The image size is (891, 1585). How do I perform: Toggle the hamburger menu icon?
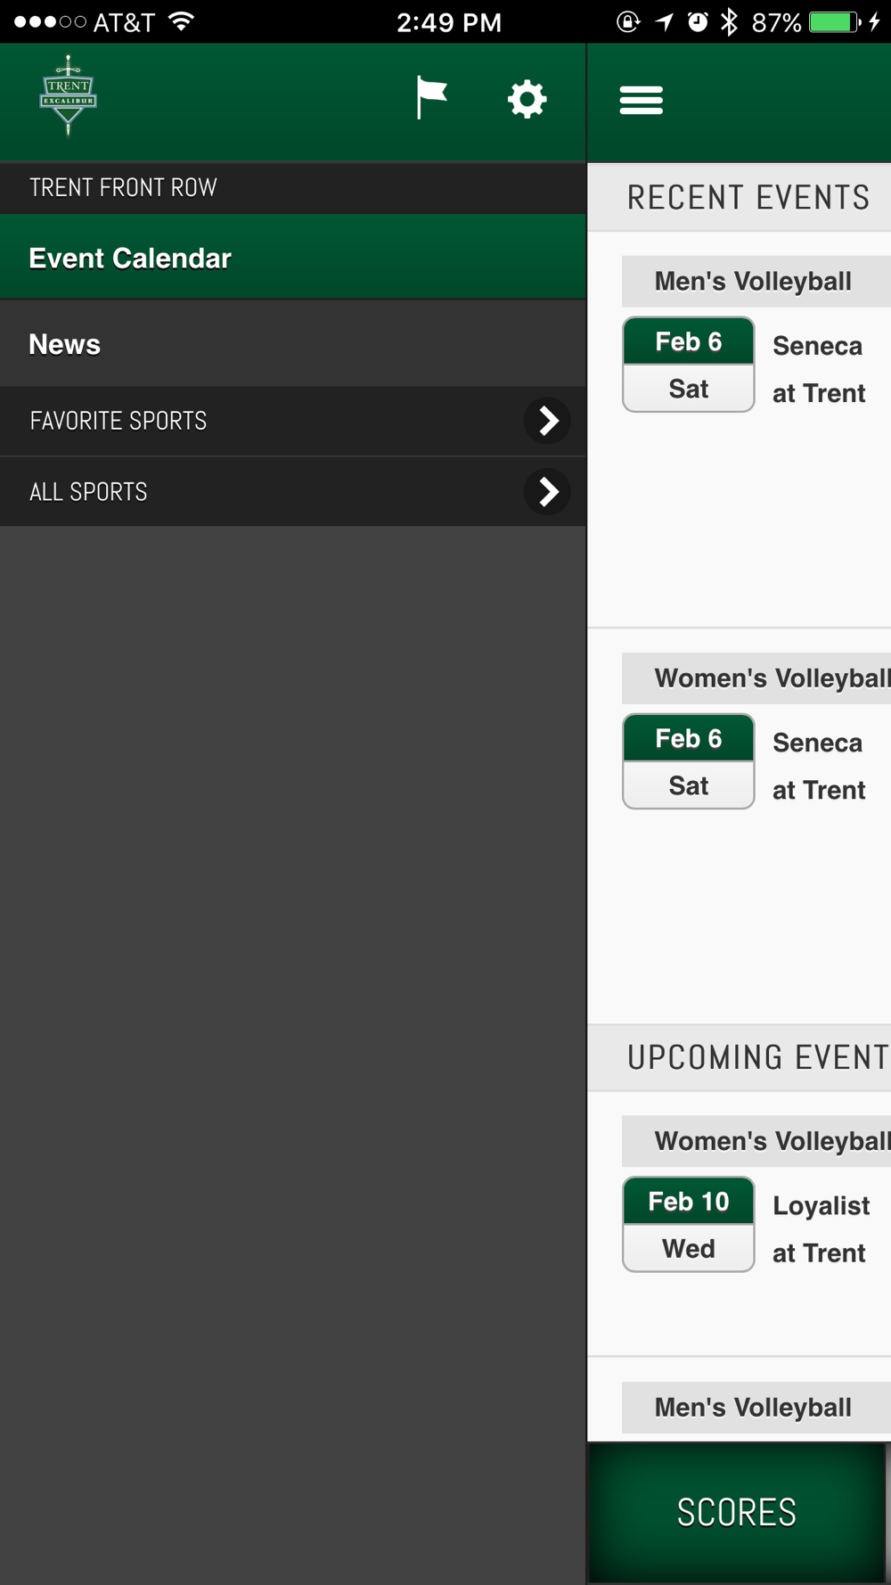642,100
